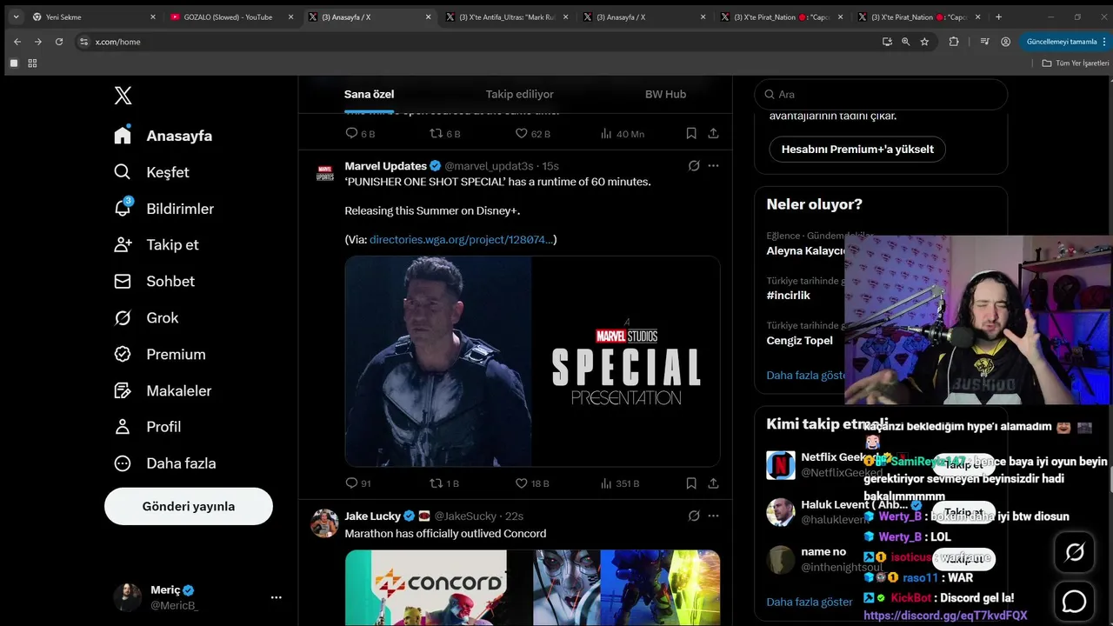Viewport: 1113px width, 626px height.
Task: Switch to Takip ediliyor tab
Action: click(x=519, y=94)
